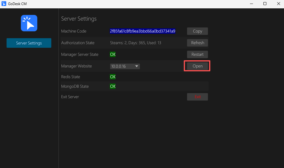
Task: Open the manager website
Action: 197,66
